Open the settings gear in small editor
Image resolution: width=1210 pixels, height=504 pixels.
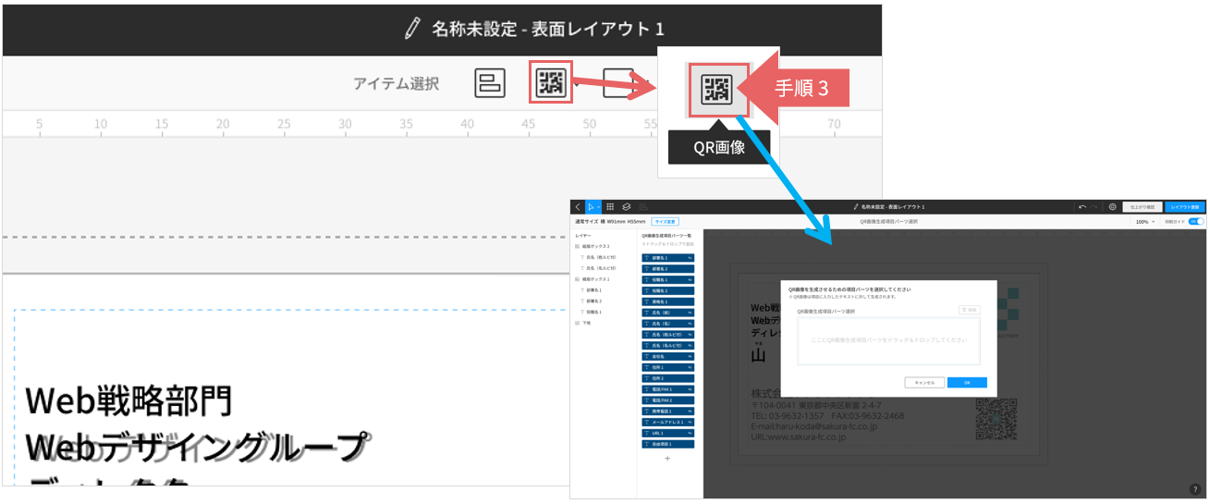tap(1112, 207)
